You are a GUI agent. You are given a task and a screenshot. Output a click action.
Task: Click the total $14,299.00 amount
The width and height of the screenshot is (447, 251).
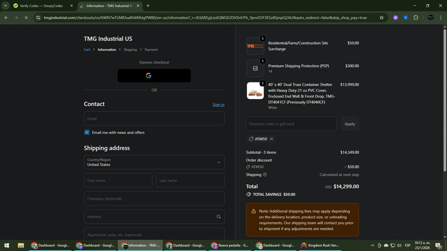click(x=346, y=186)
